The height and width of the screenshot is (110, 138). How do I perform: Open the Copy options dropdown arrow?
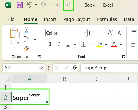[35, 39]
